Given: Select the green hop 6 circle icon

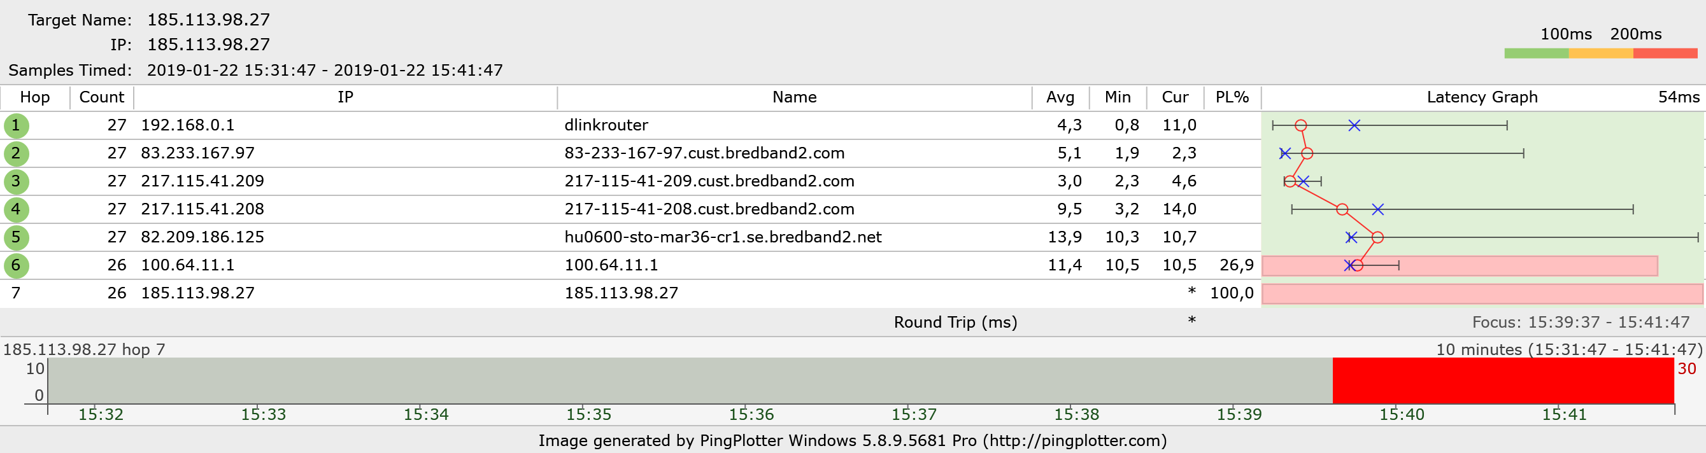Looking at the screenshot, I should coord(16,265).
